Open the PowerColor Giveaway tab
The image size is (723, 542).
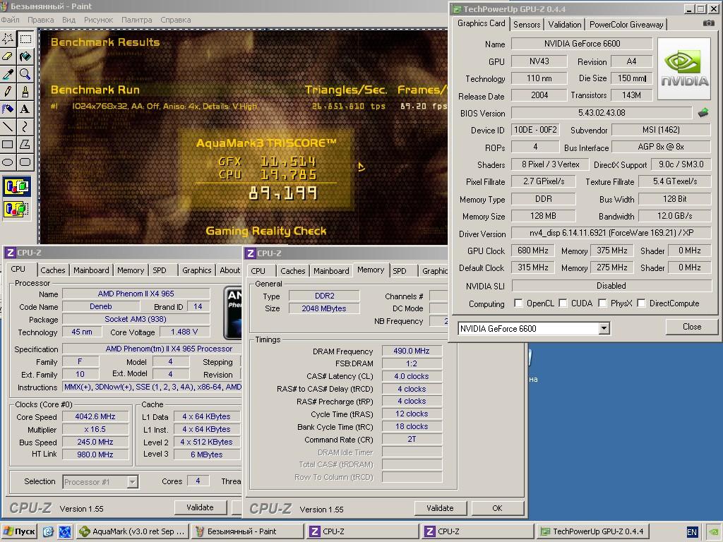point(626,25)
